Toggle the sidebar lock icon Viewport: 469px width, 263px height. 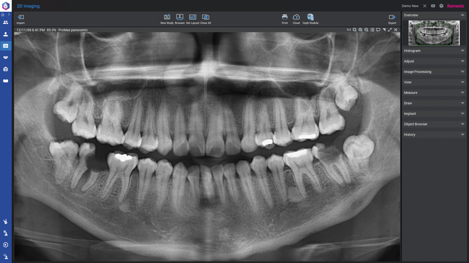tap(3, 15)
